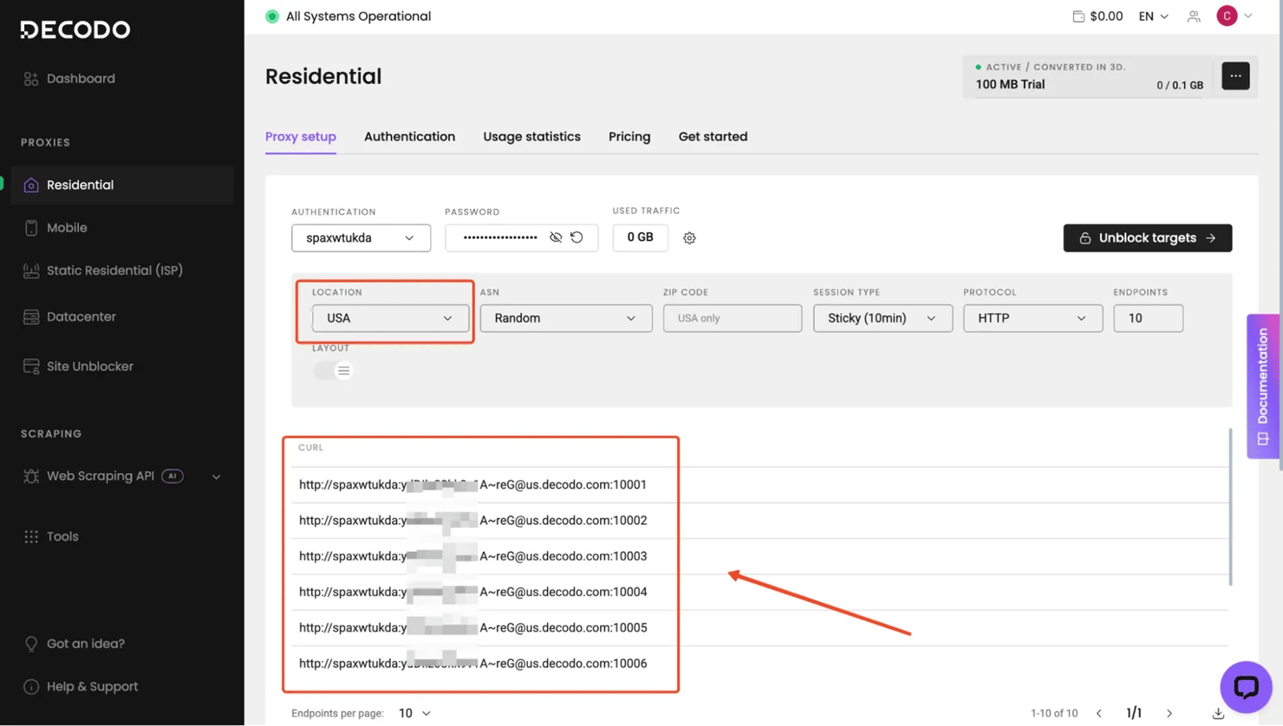Open Help & Support link
The height and width of the screenshot is (726, 1283).
92,686
